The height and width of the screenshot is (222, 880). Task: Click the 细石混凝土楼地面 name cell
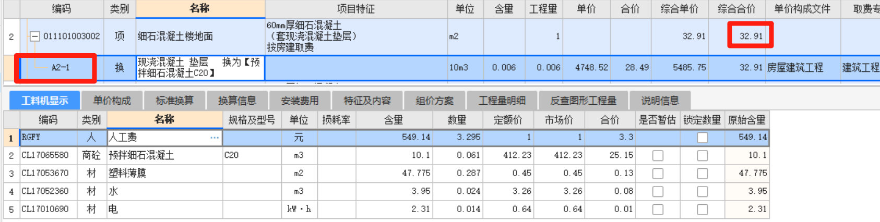point(200,36)
